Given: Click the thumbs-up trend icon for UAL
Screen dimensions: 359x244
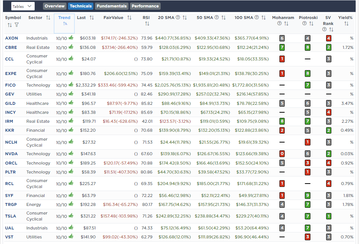Looking at the screenshot, I should [x=71, y=228].
